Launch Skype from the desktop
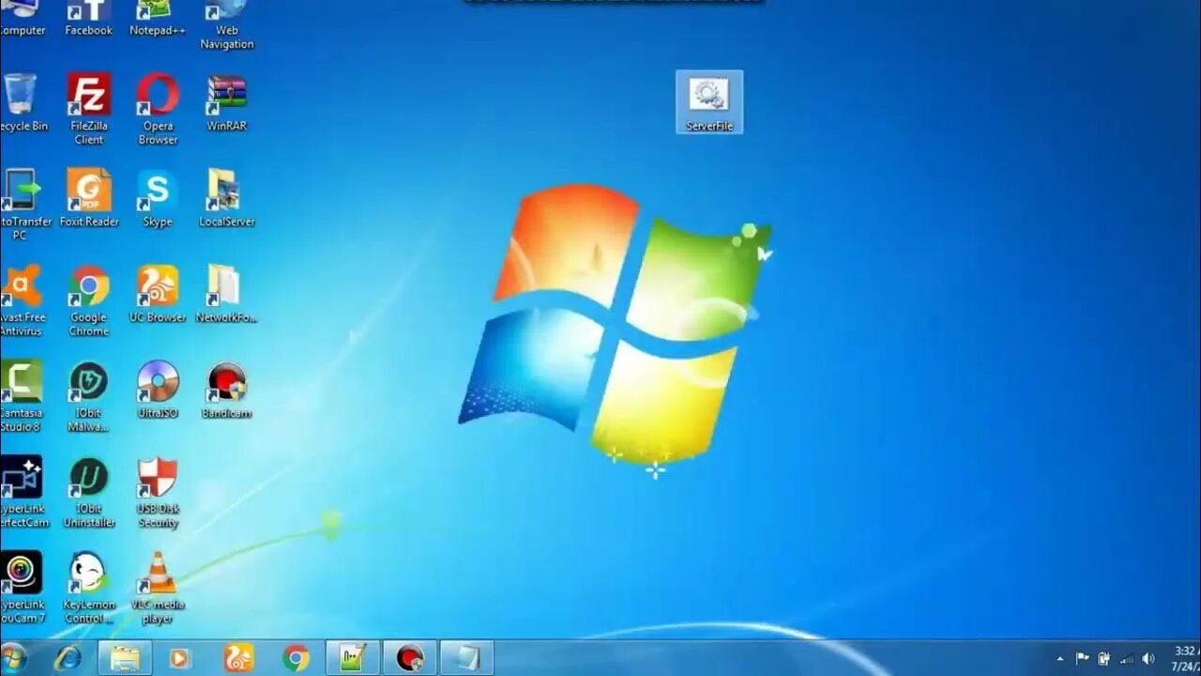1201x676 pixels. (x=158, y=198)
